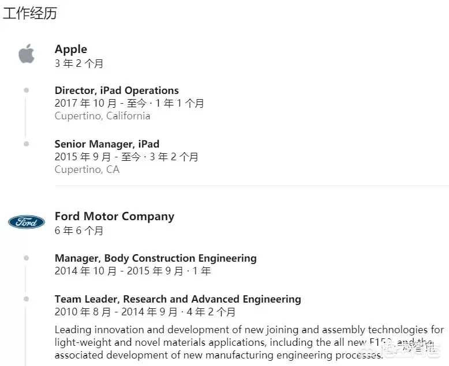Click the Cupertino, CA location text
Screen dimensions: 449x366
87,169
